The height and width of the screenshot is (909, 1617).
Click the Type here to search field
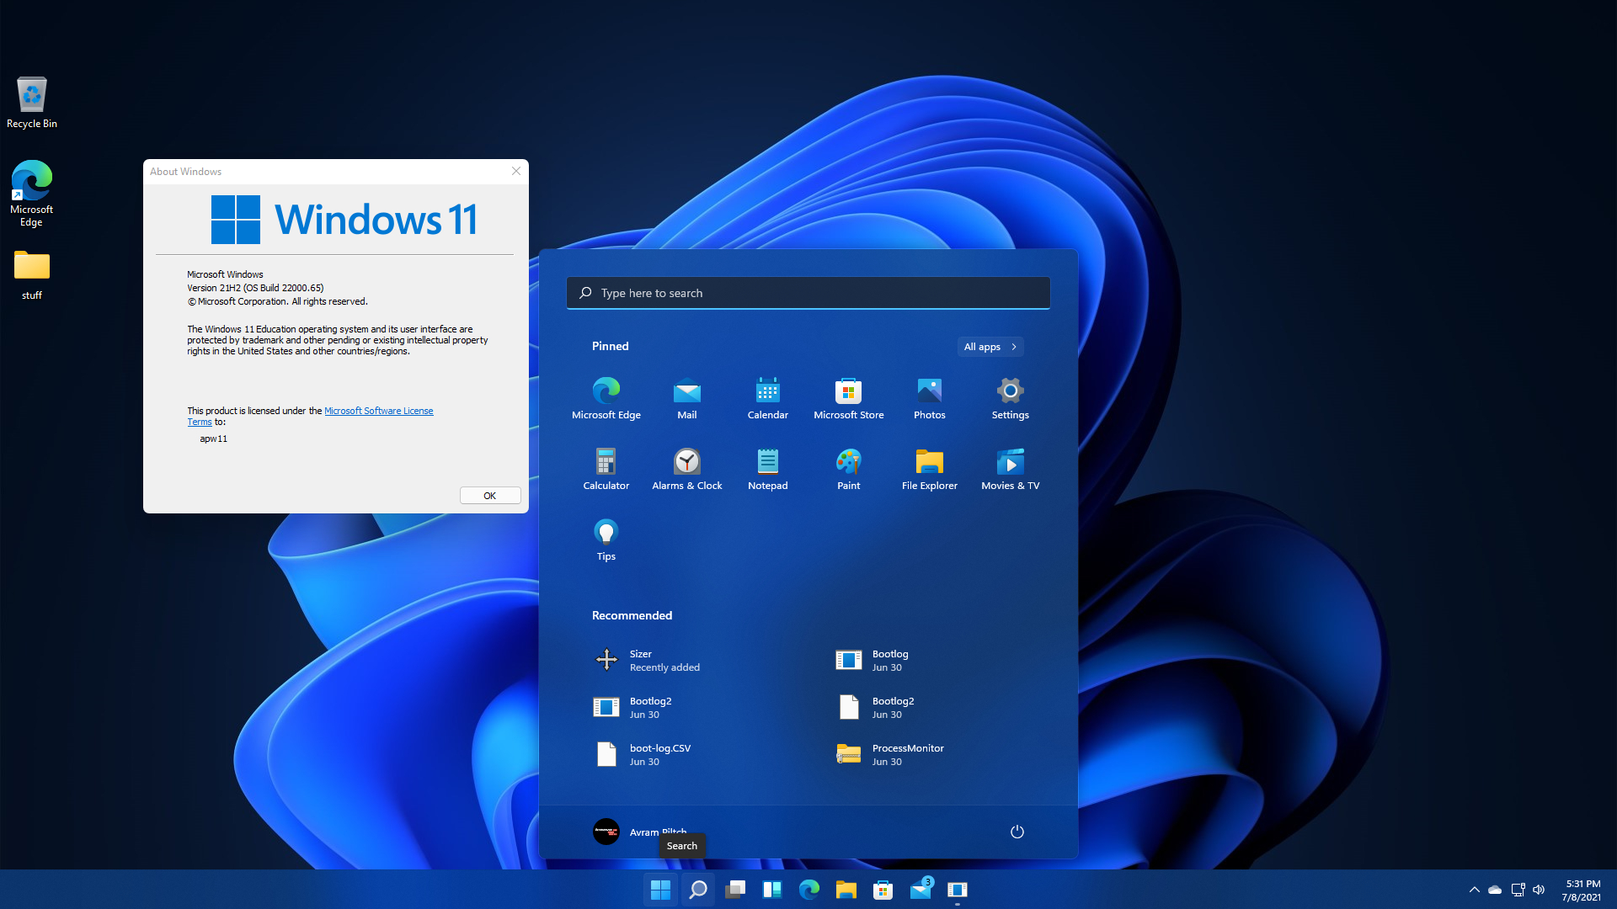click(808, 292)
